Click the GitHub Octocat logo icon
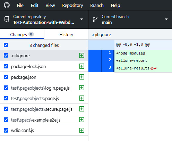 (x=7, y=5)
